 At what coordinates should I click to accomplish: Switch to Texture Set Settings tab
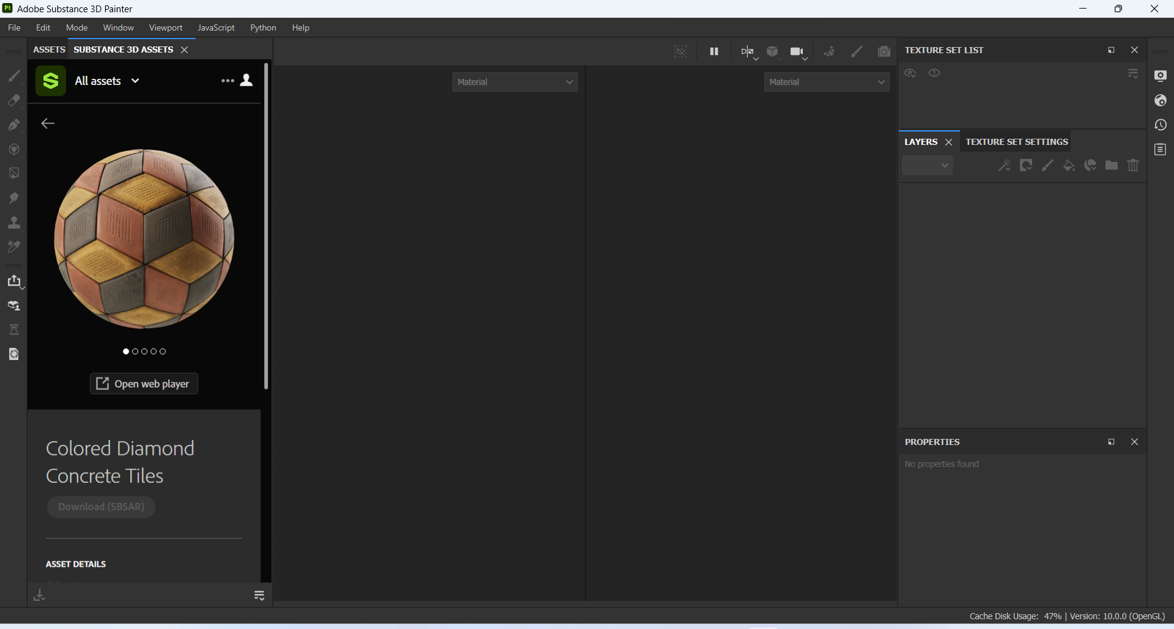coord(1017,142)
